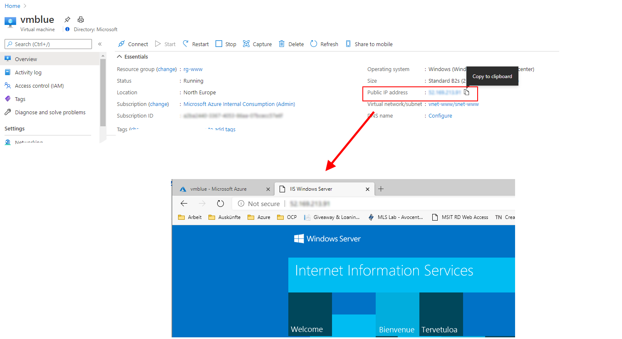Viewport: 622px width, 339px height.
Task: Collapse the left navigation with the double-chevron
Action: (x=100, y=43)
